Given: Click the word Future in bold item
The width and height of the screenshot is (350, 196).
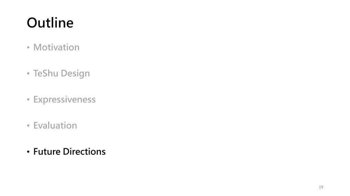Looking at the screenshot, I should 47,151.
